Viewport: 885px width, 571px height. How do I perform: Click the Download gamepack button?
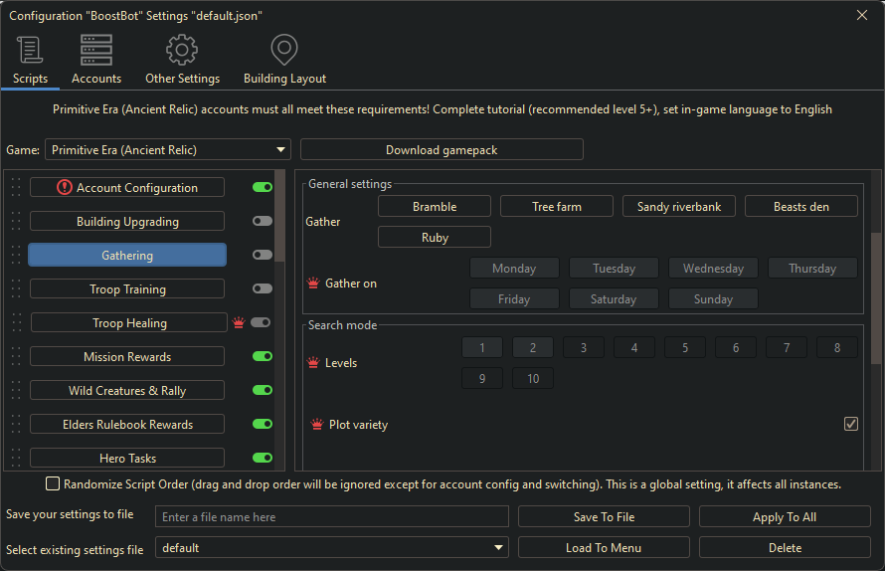(442, 150)
